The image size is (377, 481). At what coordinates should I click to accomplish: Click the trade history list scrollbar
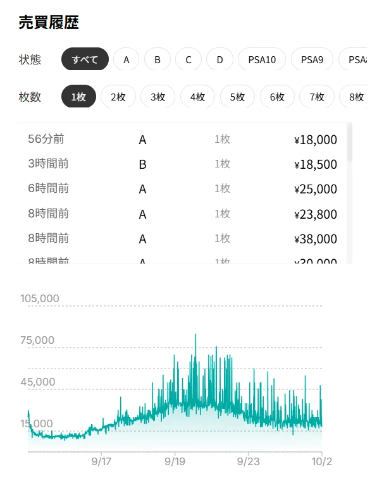click(x=349, y=142)
